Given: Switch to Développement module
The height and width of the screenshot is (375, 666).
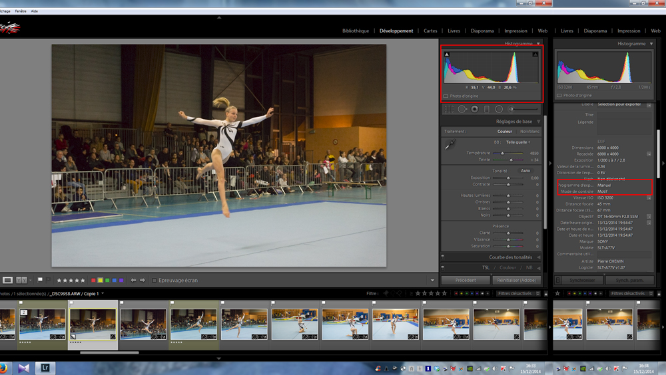Looking at the screenshot, I should click(396, 31).
